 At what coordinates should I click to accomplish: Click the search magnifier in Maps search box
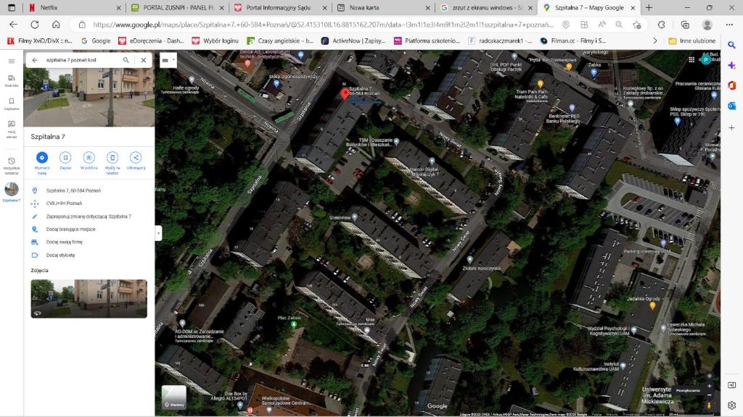point(126,60)
